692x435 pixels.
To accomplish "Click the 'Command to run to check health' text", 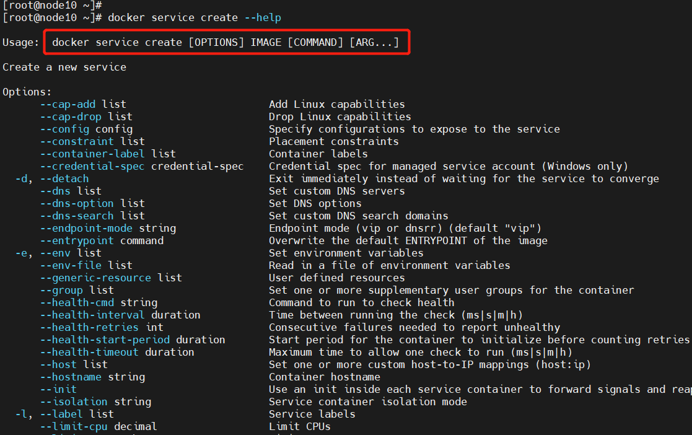I will click(362, 302).
